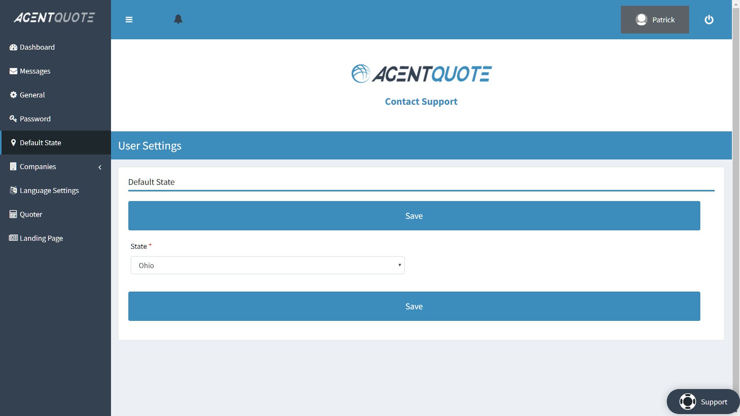Open the Contact Support link
The width and height of the screenshot is (740, 416).
click(421, 102)
